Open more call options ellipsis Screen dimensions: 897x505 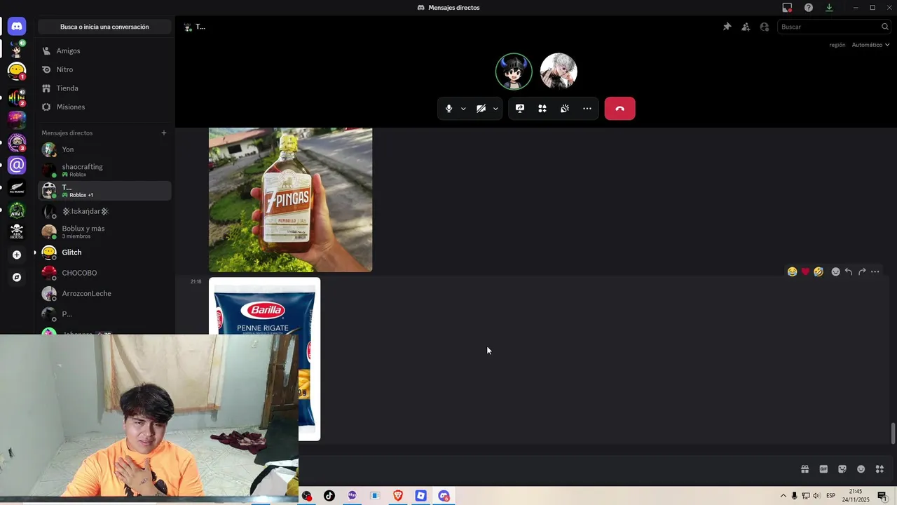pos(587,109)
